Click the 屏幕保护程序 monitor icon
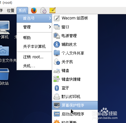This screenshot has height=123, width=126. [57, 105]
